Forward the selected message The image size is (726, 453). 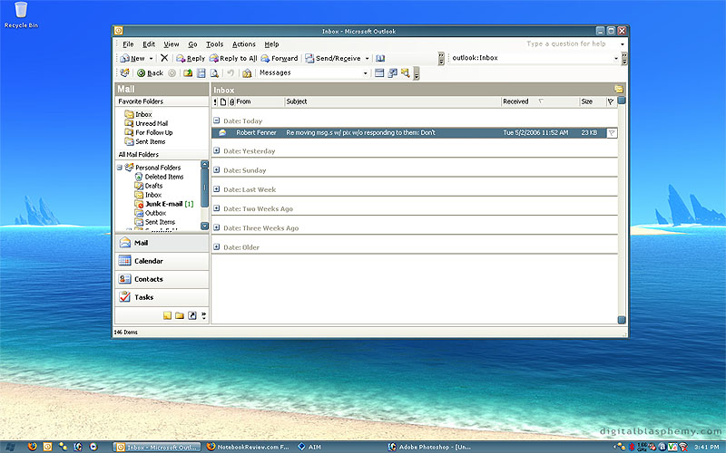(x=280, y=58)
